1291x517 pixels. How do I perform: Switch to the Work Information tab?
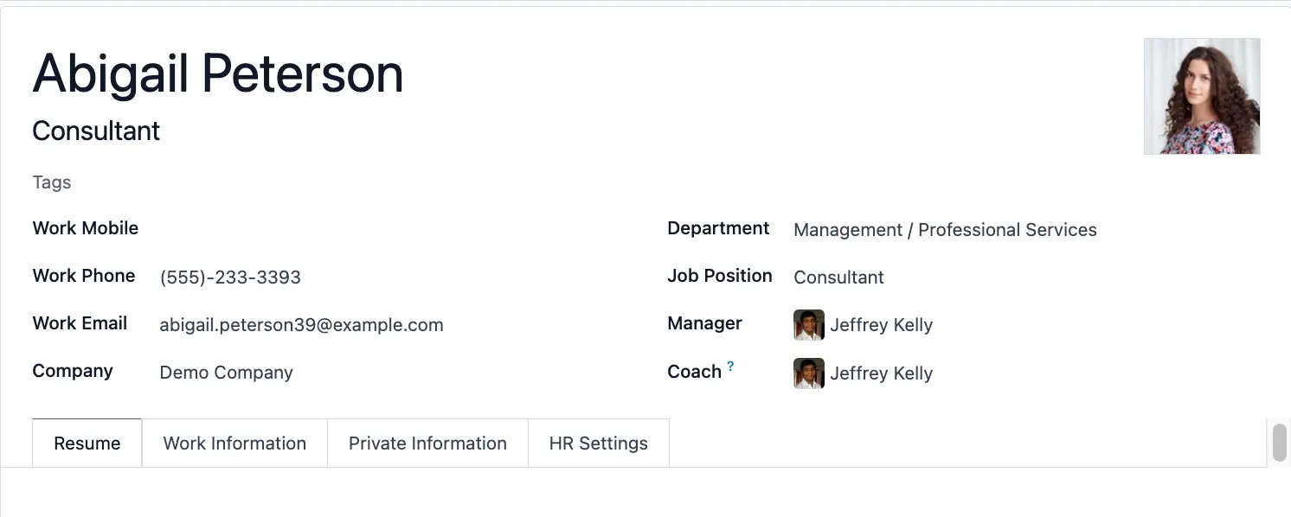click(234, 444)
